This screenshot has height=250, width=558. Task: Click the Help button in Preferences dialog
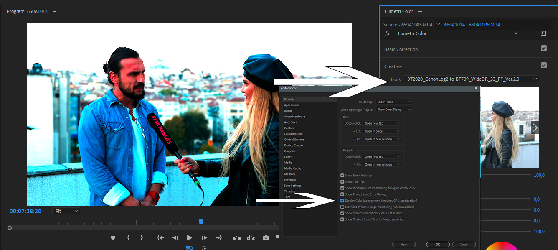(404, 244)
